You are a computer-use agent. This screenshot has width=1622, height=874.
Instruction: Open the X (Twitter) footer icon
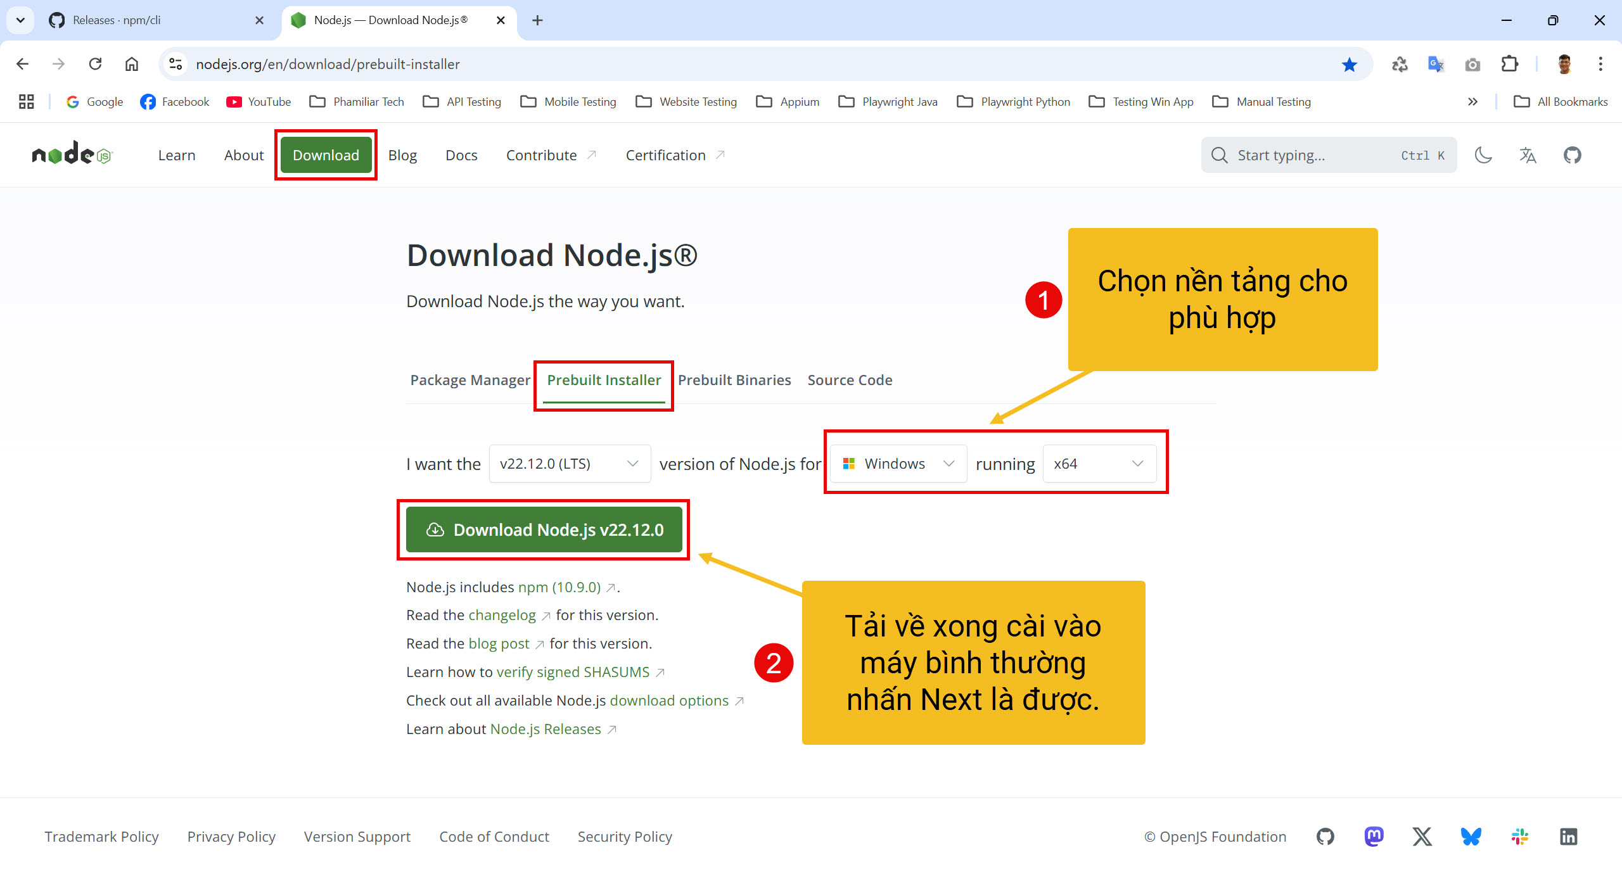pyautogui.click(x=1422, y=837)
